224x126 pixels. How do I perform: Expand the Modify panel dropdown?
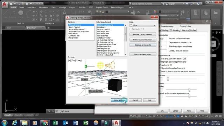pos(50,23)
